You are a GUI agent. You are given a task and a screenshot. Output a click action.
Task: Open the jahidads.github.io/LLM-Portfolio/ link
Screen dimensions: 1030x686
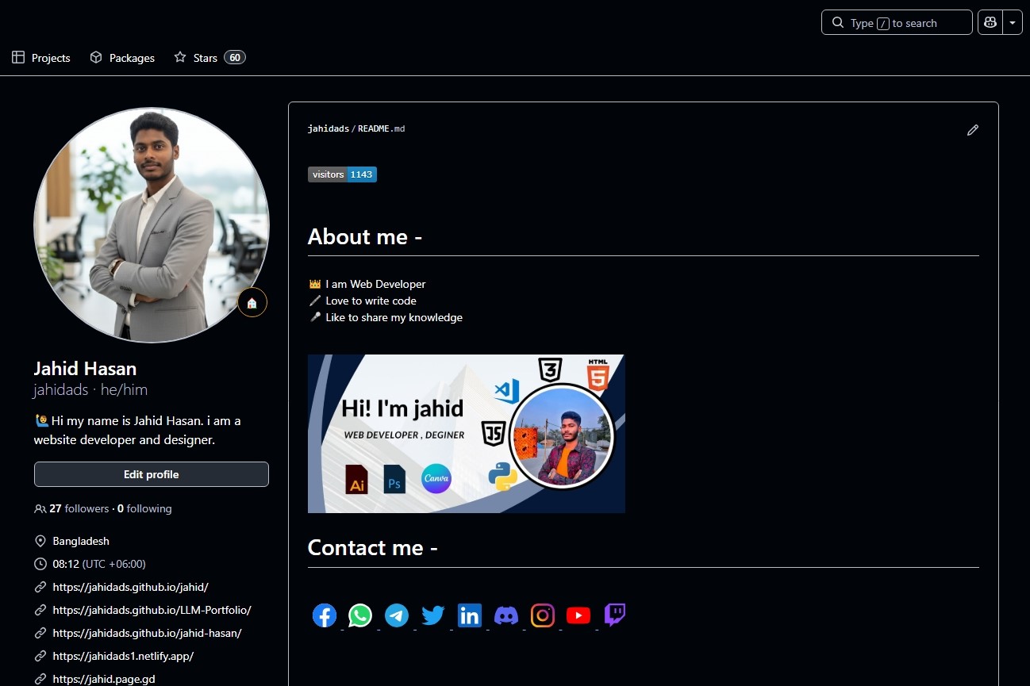click(152, 610)
